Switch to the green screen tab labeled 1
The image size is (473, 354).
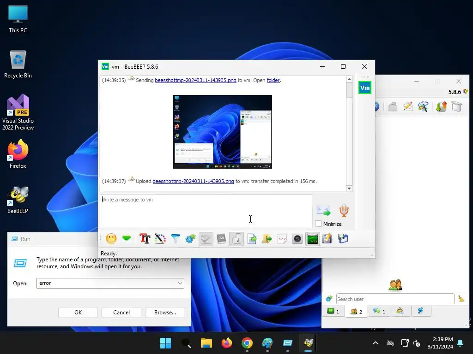click(x=334, y=311)
